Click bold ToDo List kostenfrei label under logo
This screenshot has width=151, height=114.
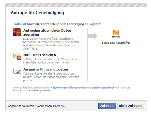[116, 43]
